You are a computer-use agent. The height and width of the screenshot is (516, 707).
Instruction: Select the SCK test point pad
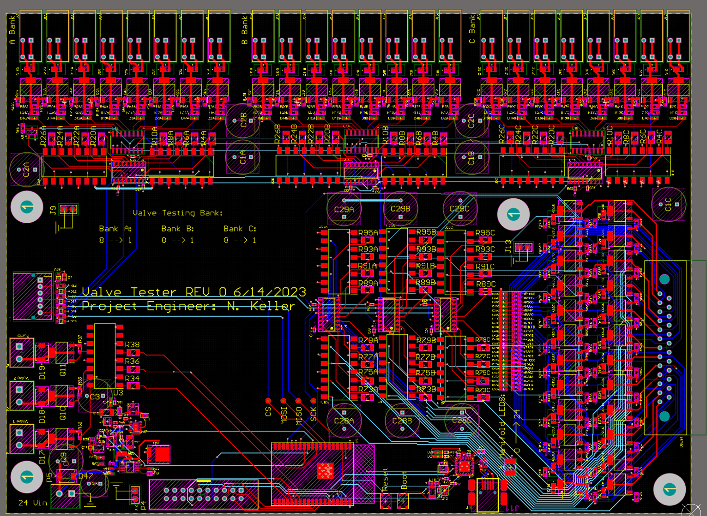point(314,401)
